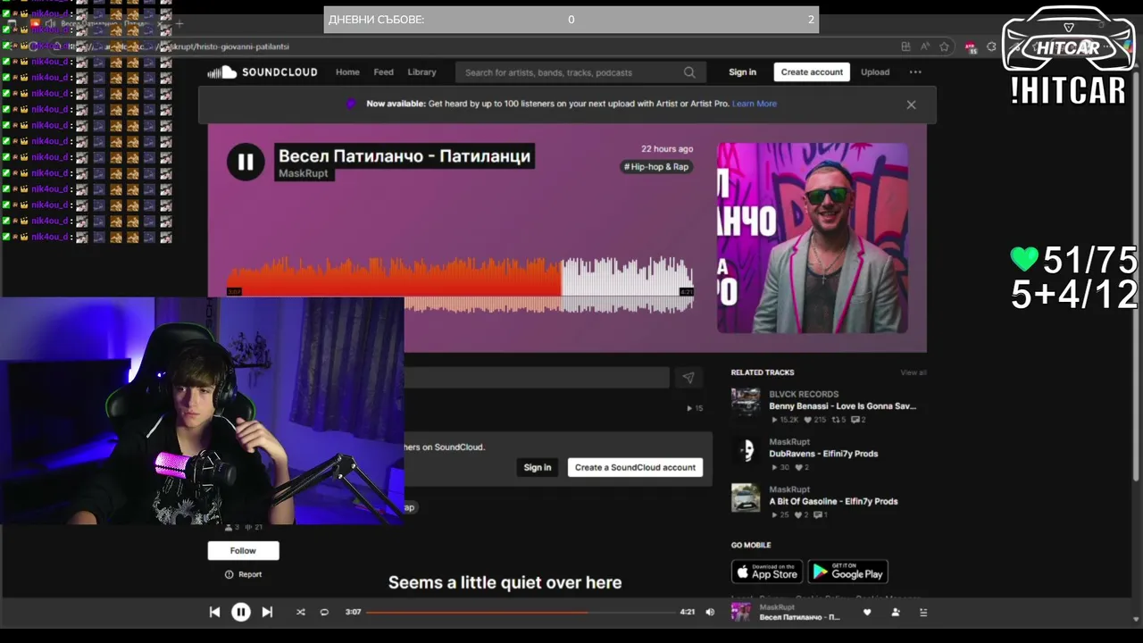The width and height of the screenshot is (1143, 643).
Task: Click Upload in the header
Action: [x=875, y=72]
